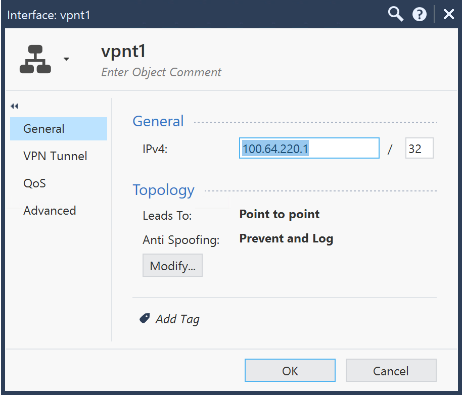The image size is (463, 395).
Task: Select the General section
Action: (43, 128)
